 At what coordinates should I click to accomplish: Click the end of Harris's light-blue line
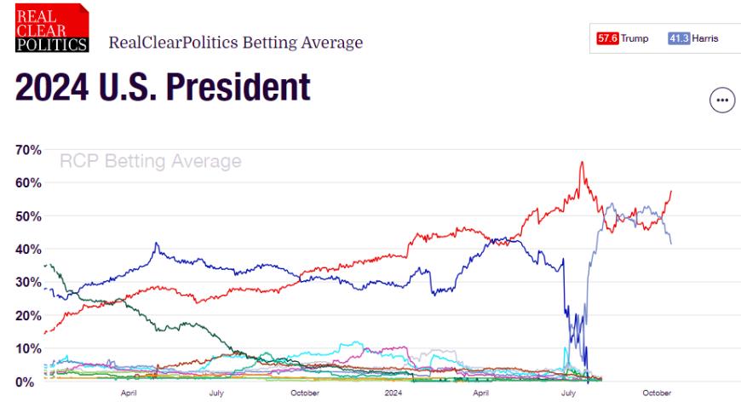point(671,244)
